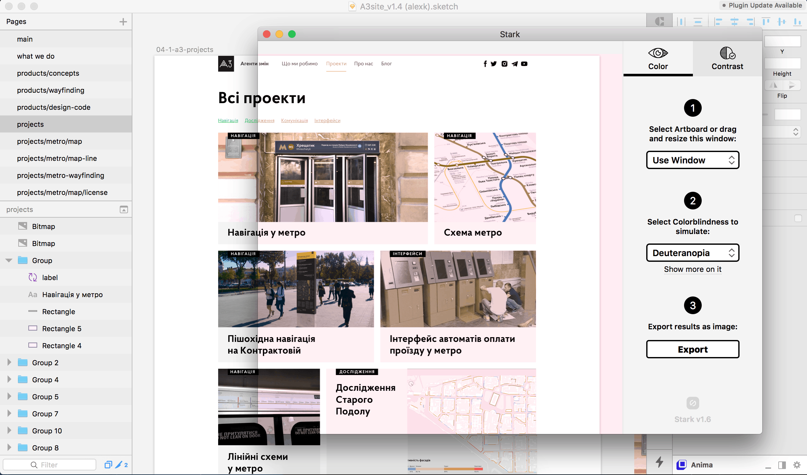807x475 pixels.
Task: Click the Схема метро map thumbnail
Action: [485, 177]
